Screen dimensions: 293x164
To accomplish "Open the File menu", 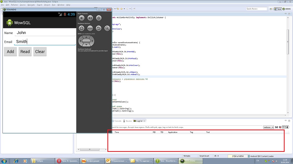I will (2, 5).
